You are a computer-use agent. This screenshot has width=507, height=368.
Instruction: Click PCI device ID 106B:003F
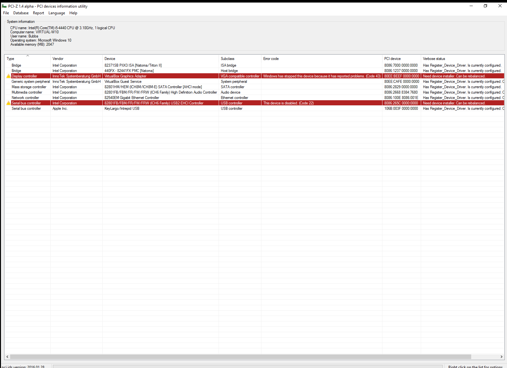pyautogui.click(x=401, y=108)
